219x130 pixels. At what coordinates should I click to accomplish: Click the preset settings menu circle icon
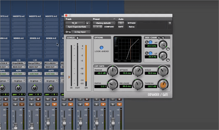coord(114,19)
